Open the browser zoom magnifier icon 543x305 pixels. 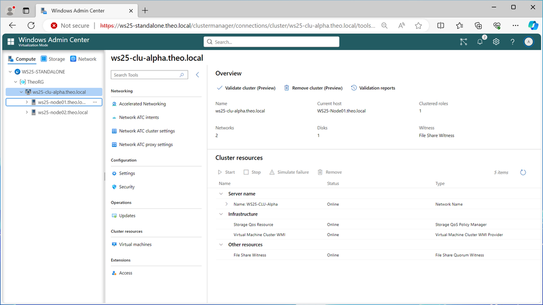pyautogui.click(x=384, y=26)
